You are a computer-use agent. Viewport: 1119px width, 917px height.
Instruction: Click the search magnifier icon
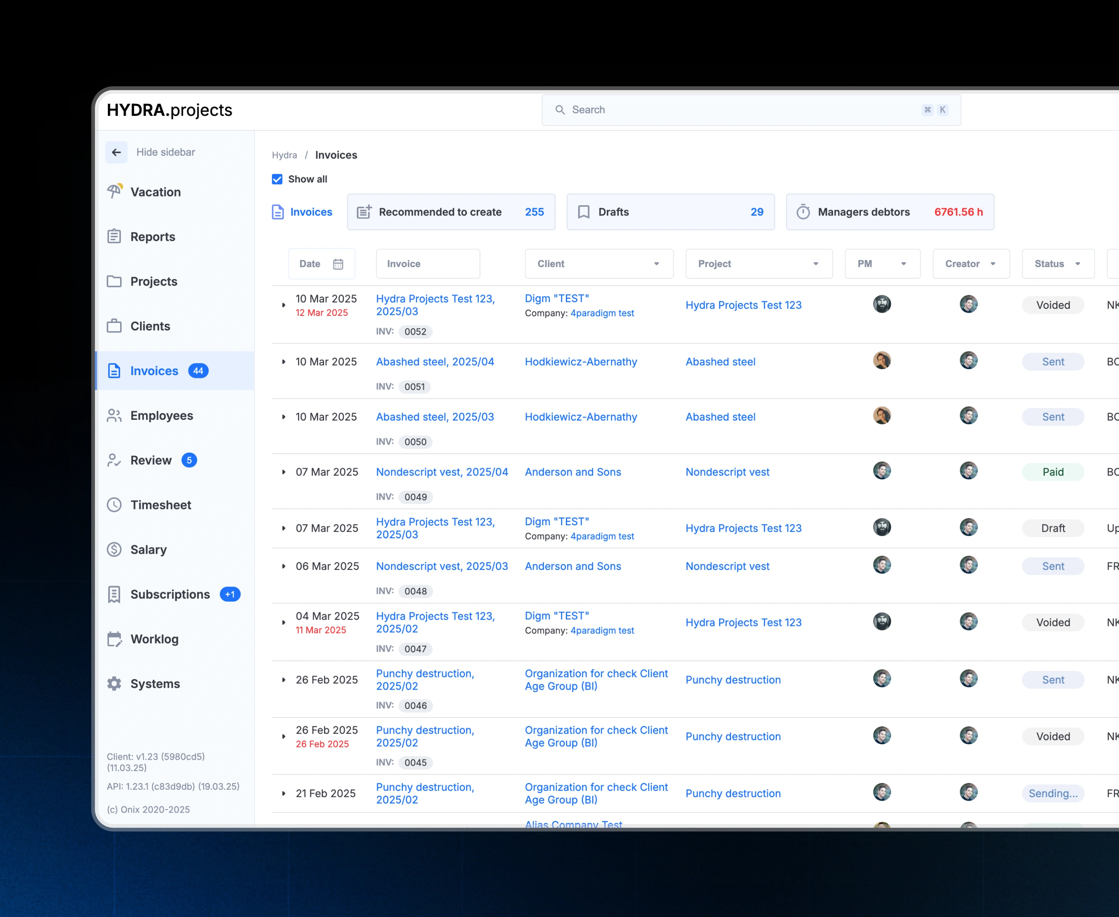click(x=560, y=110)
